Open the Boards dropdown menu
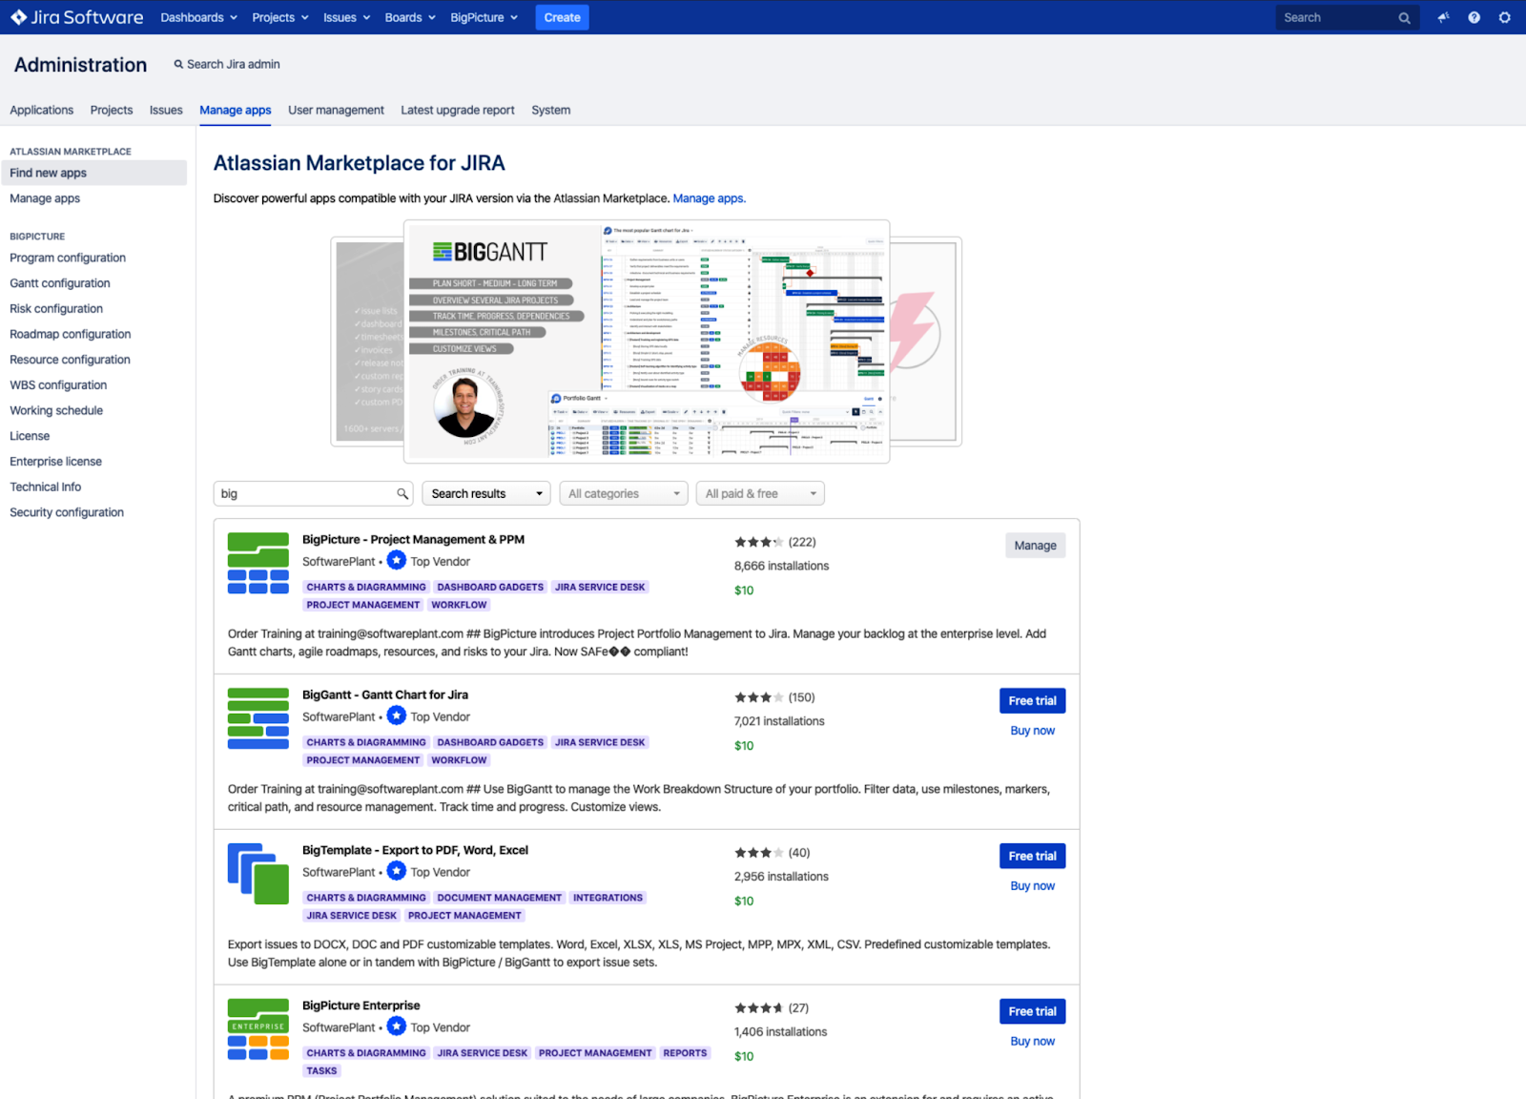Image resolution: width=1526 pixels, height=1099 pixels. point(410,17)
